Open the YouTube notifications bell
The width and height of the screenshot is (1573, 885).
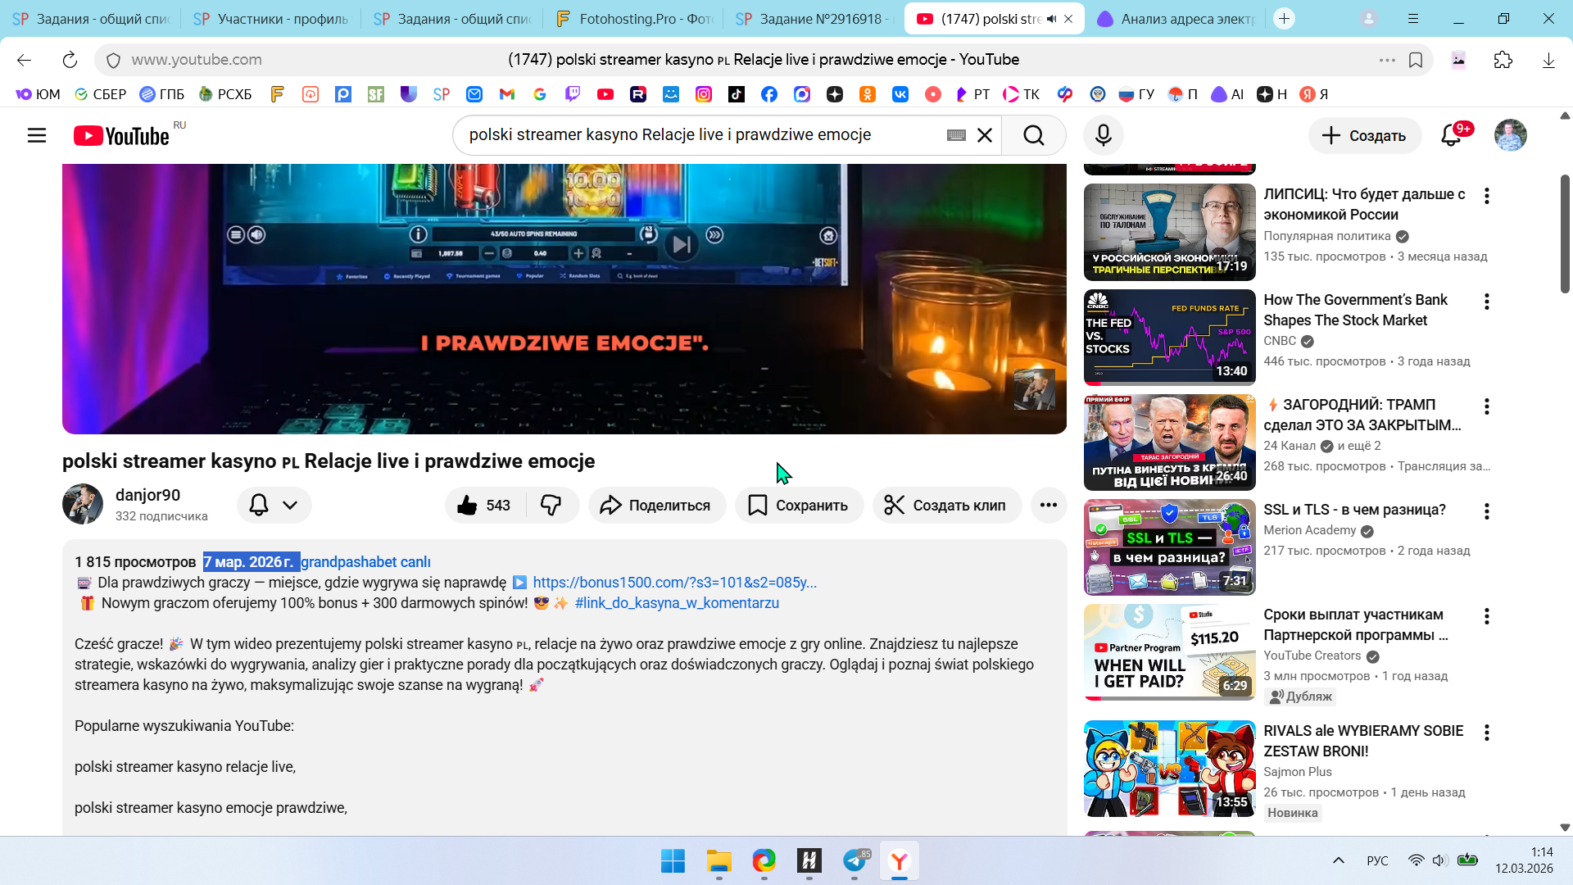point(1451,135)
